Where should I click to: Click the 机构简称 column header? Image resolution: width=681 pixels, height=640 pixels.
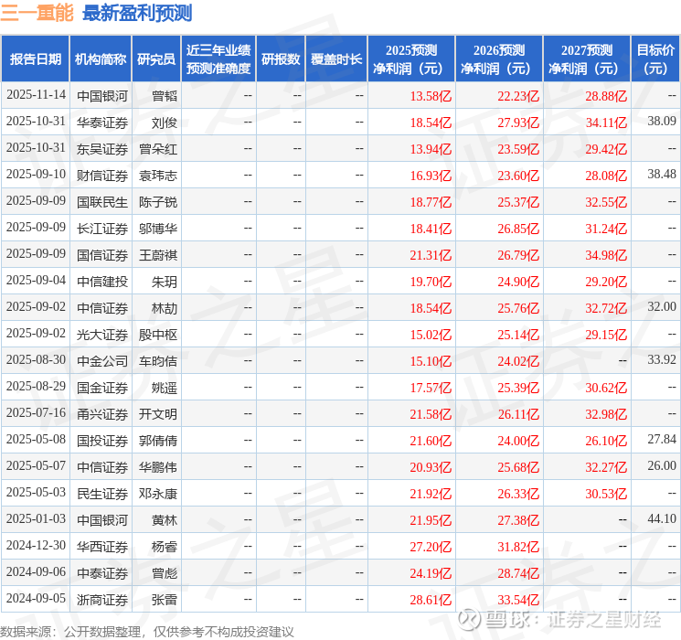pyautogui.click(x=101, y=59)
